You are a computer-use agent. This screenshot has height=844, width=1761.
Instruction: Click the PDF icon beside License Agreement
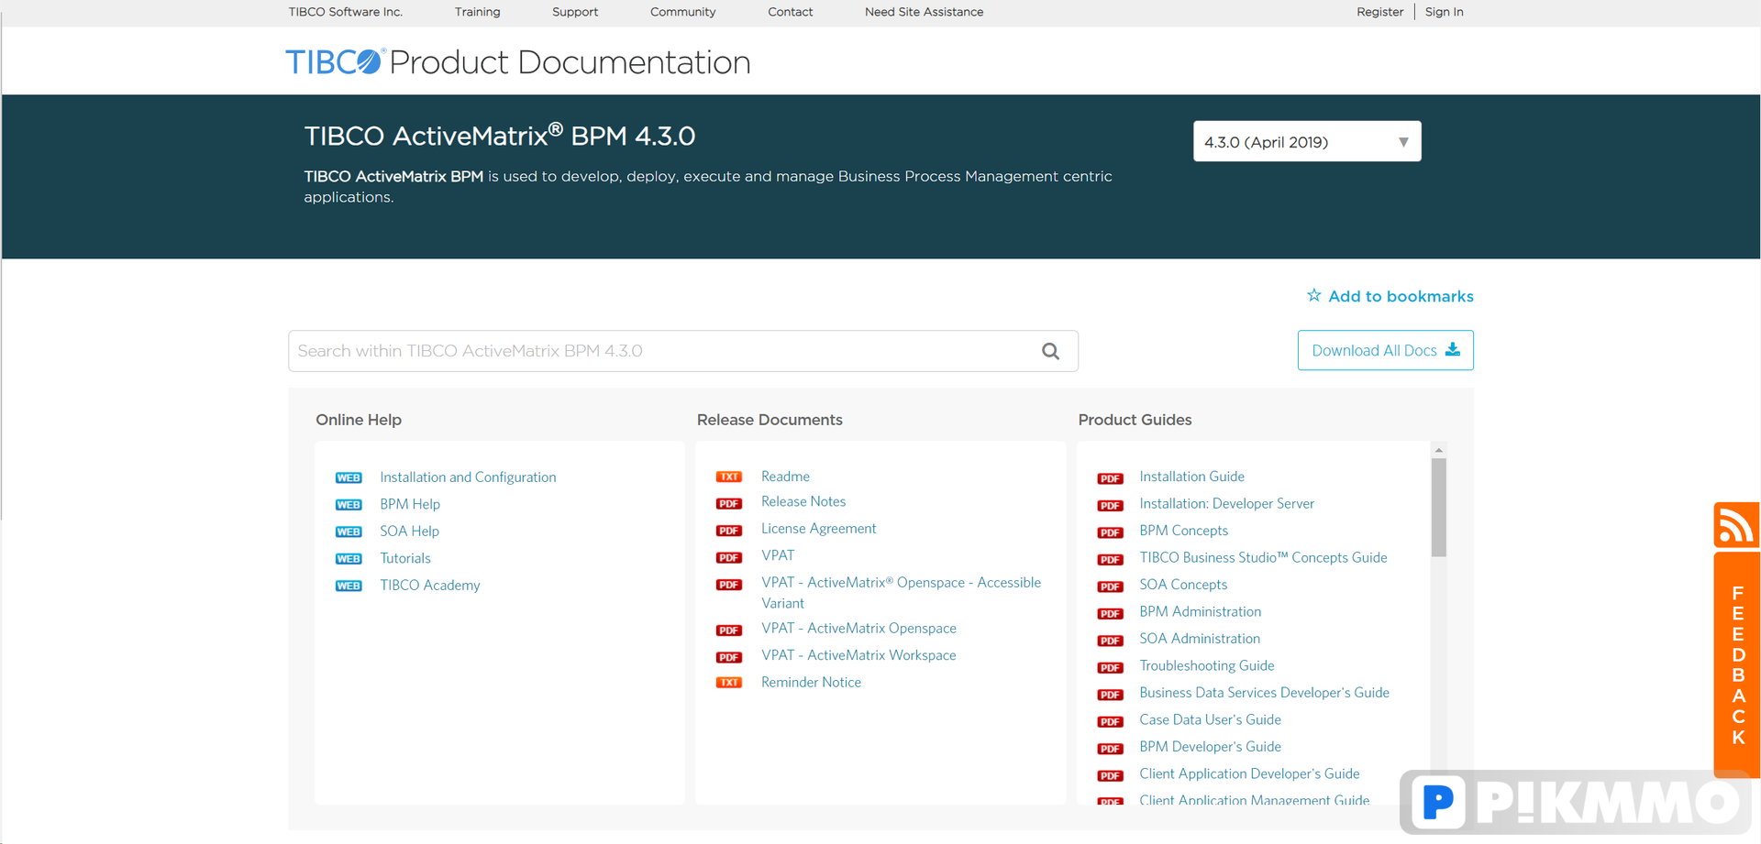(729, 530)
